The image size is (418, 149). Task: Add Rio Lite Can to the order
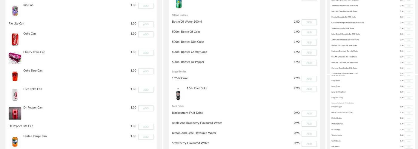click(x=146, y=24)
